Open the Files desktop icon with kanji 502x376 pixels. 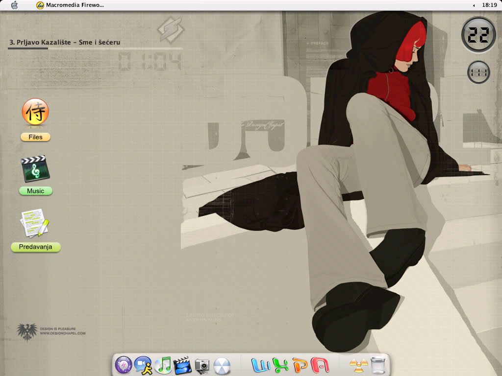coord(35,112)
